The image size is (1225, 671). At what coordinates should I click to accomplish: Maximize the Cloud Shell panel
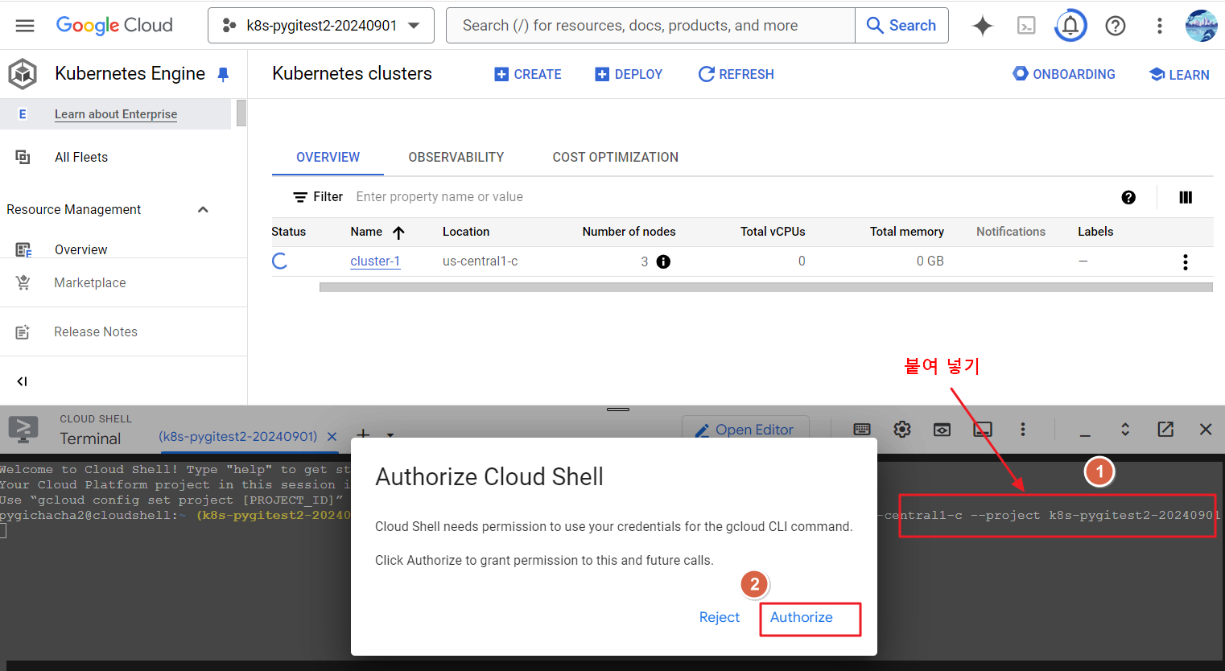point(1125,430)
